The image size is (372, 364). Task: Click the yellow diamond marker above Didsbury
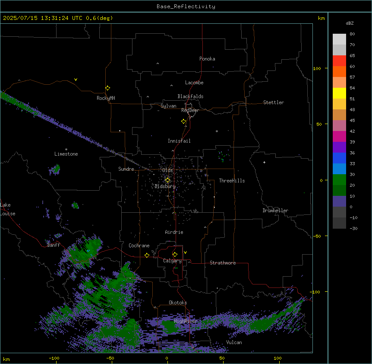click(x=167, y=180)
